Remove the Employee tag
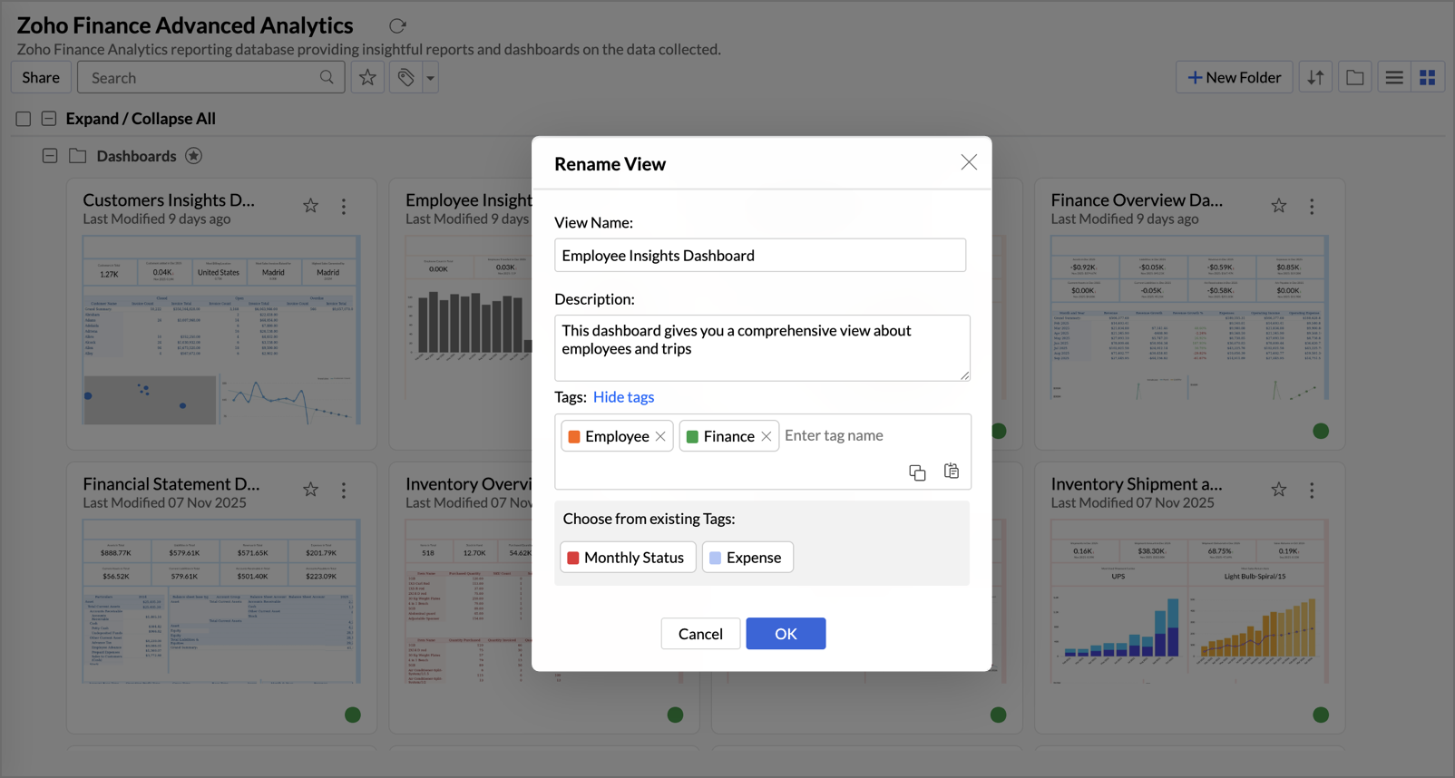The image size is (1455, 778). 660,437
